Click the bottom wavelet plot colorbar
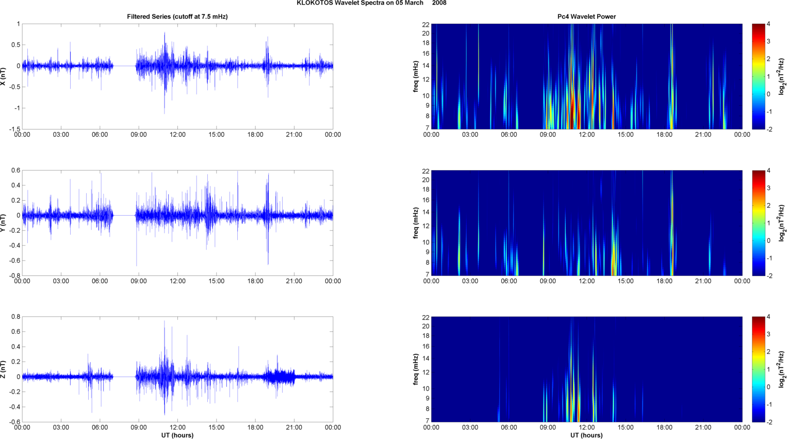The image size is (787, 439). (x=758, y=369)
